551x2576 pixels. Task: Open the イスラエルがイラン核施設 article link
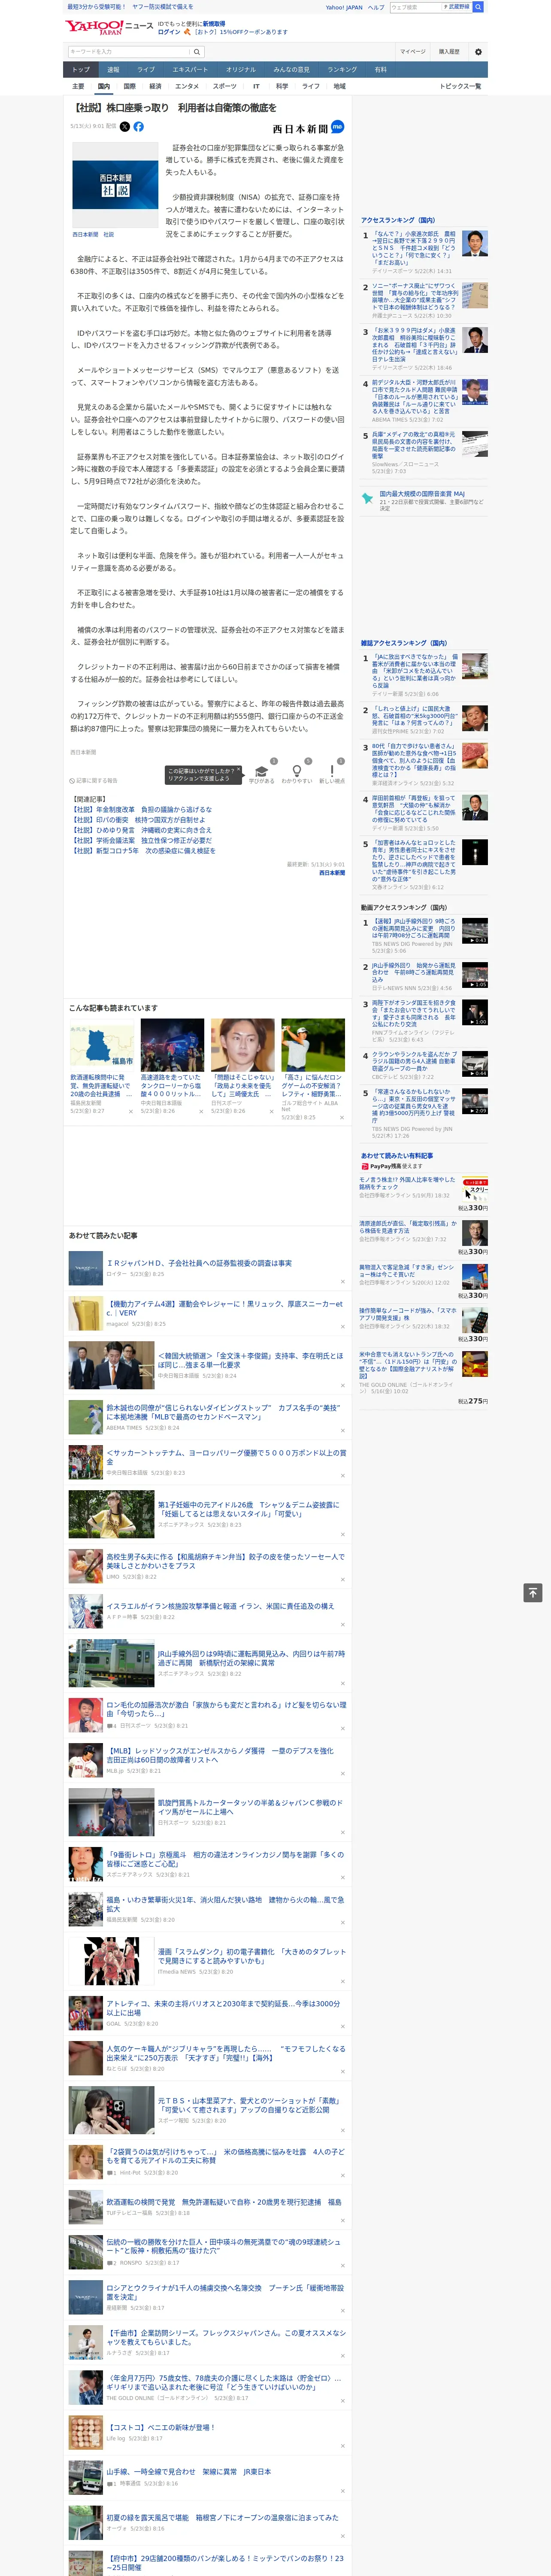[220, 1606]
